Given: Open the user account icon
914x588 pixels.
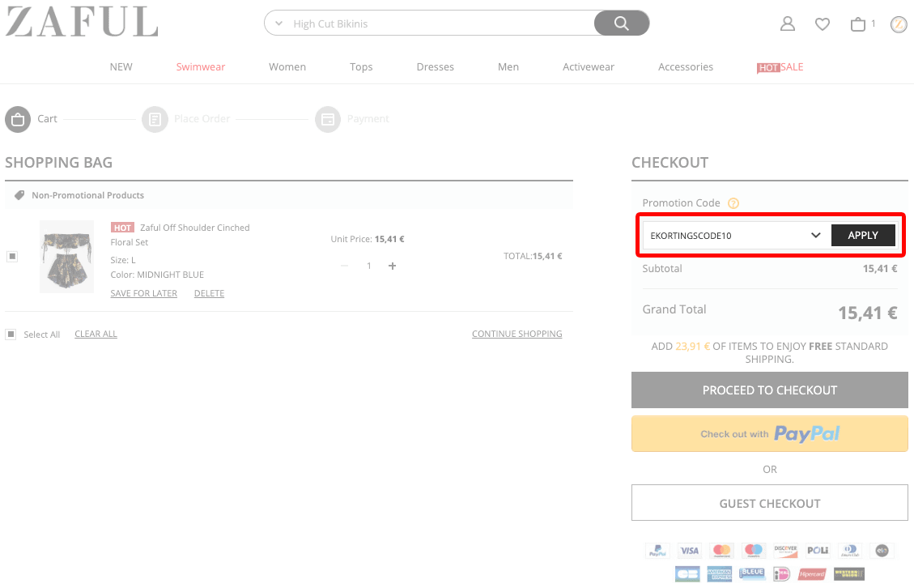Looking at the screenshot, I should pyautogui.click(x=788, y=24).
